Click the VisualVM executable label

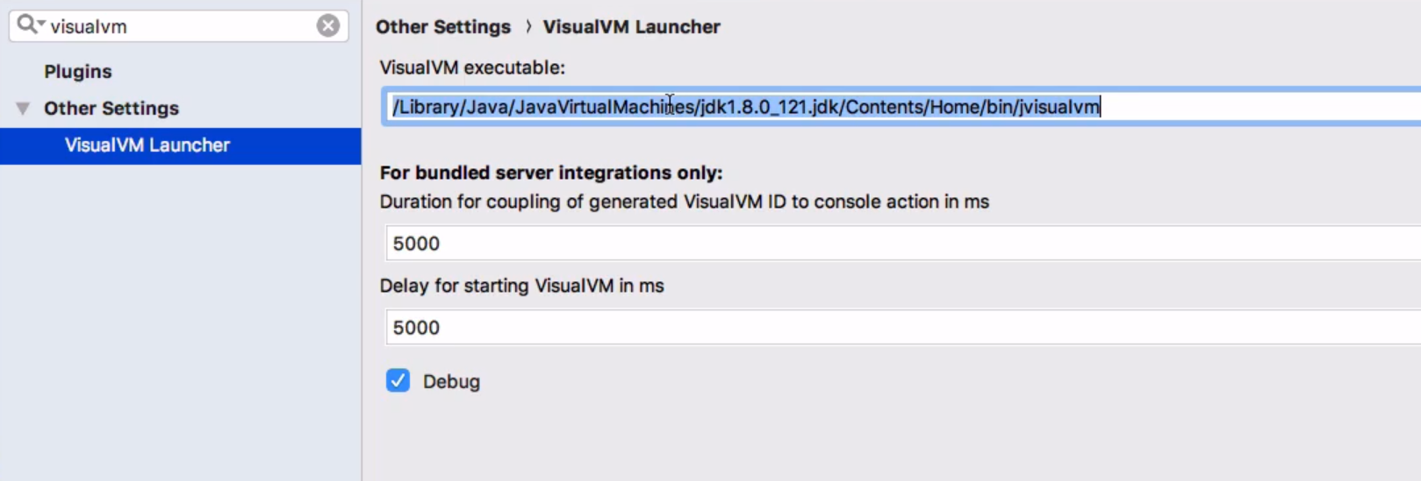(472, 67)
